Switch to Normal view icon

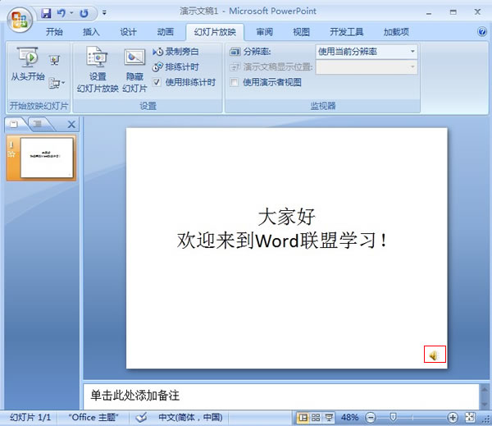(303, 418)
